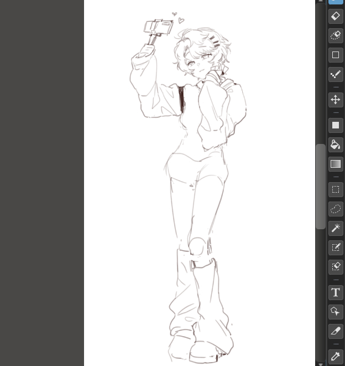Pick the Magic Wand tool
The height and width of the screenshot is (366, 345).
tap(335, 228)
